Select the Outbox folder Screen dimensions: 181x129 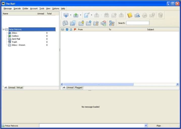pos(15,36)
